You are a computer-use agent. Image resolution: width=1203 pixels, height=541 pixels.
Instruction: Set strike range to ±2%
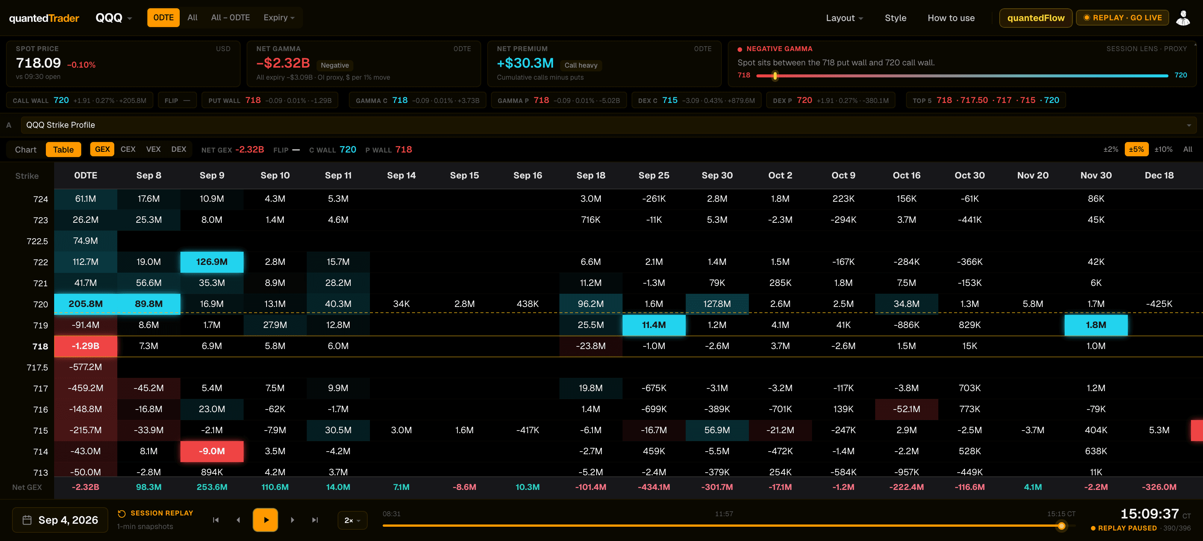1111,150
